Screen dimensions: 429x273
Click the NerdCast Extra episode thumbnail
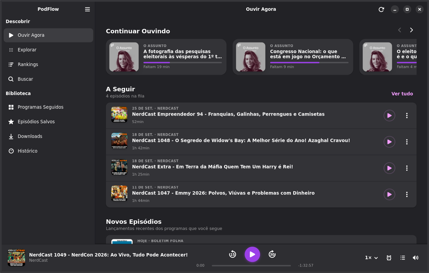tap(119, 167)
